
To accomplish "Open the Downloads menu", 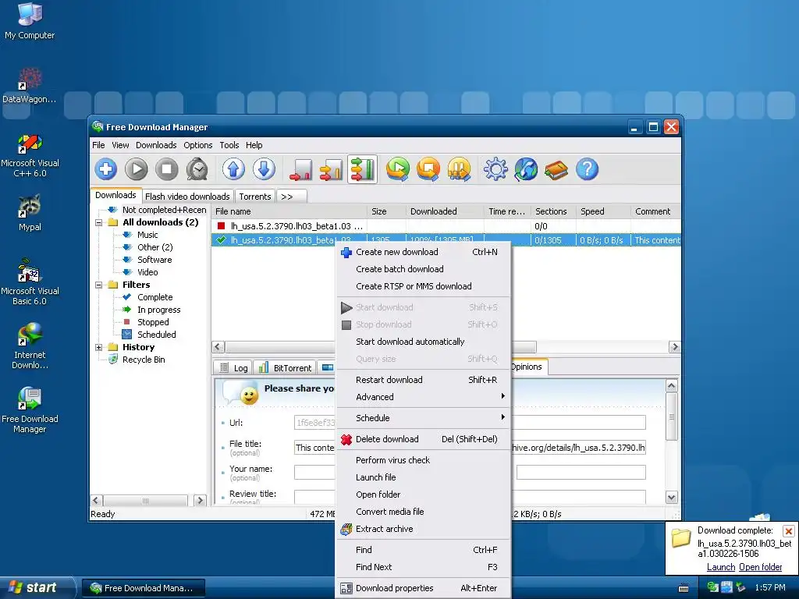I will [156, 145].
